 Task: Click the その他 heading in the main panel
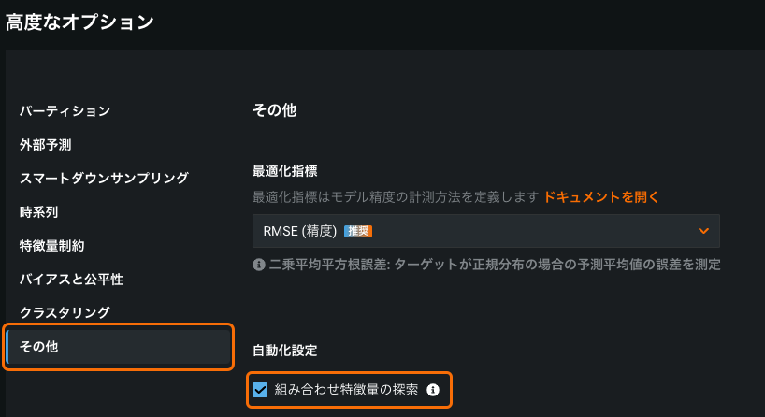click(274, 110)
